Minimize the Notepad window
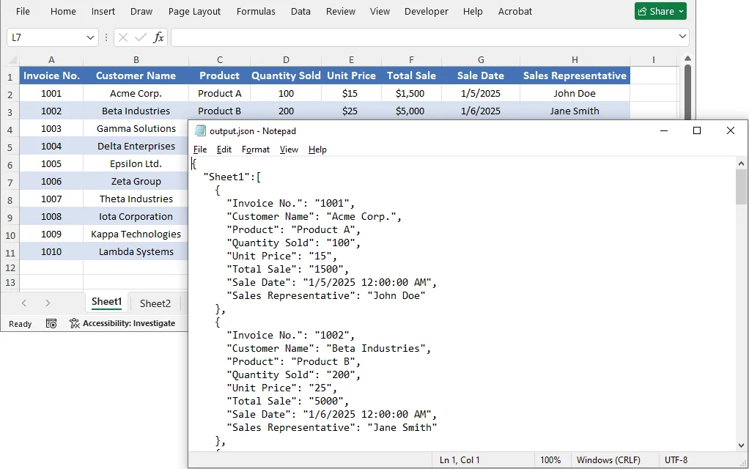This screenshot has width=749, height=469. pos(663,131)
